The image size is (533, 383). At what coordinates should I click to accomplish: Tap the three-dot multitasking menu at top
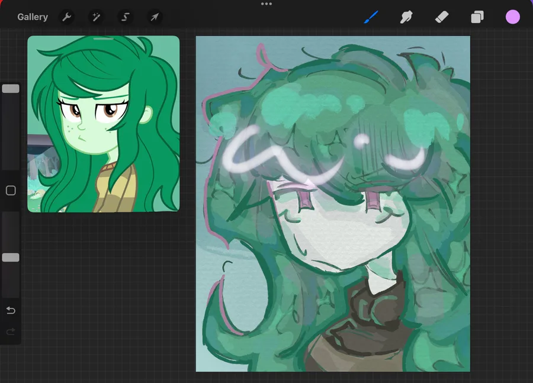(x=266, y=4)
